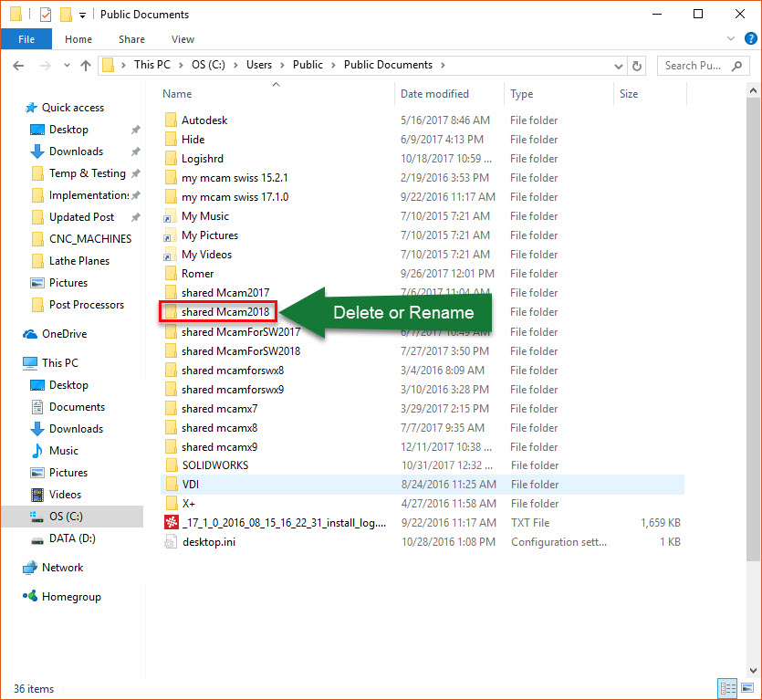Viewport: 762px width, 700px height.
Task: Select DATA (D:) drive in sidebar
Action: tap(72, 538)
